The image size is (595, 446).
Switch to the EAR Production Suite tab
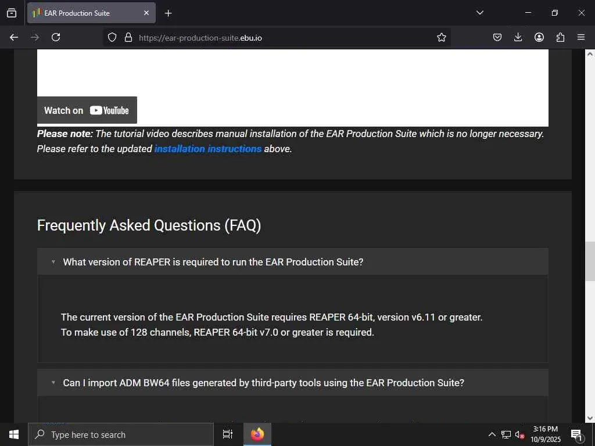pyautogui.click(x=91, y=13)
